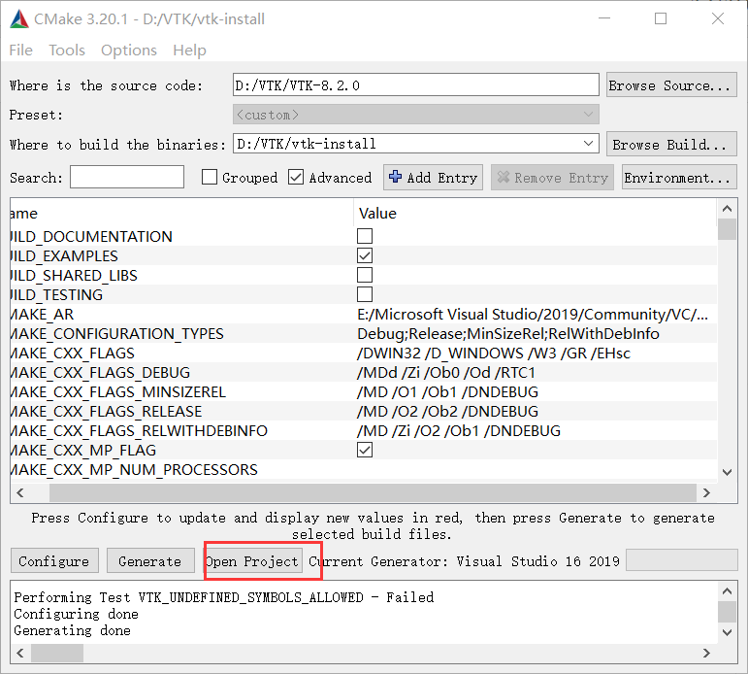Viewport: 748px width, 674px height.
Task: Click the options table horizontal scrollbar
Action: click(373, 492)
